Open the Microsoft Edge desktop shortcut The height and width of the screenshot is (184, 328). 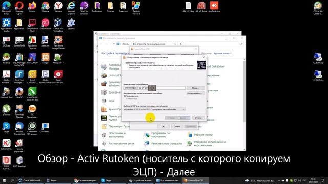[x=6, y=8]
